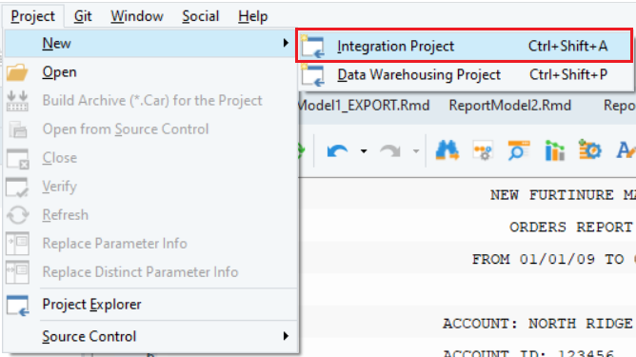Click the gear settings list icon

coord(589,149)
